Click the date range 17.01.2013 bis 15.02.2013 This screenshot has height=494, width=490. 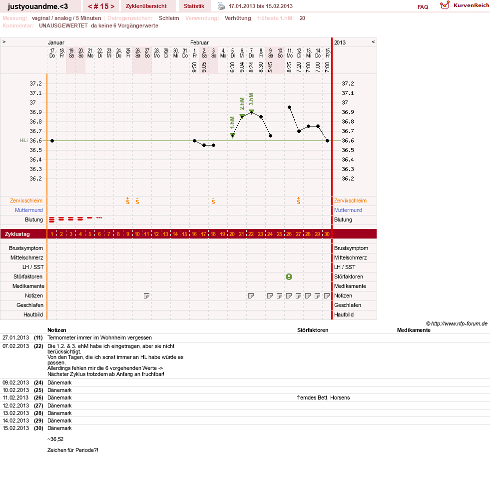261,6
